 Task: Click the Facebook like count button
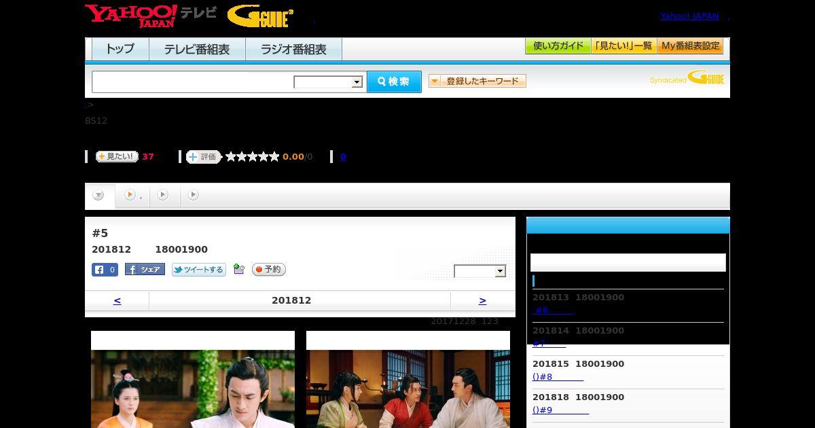105,270
